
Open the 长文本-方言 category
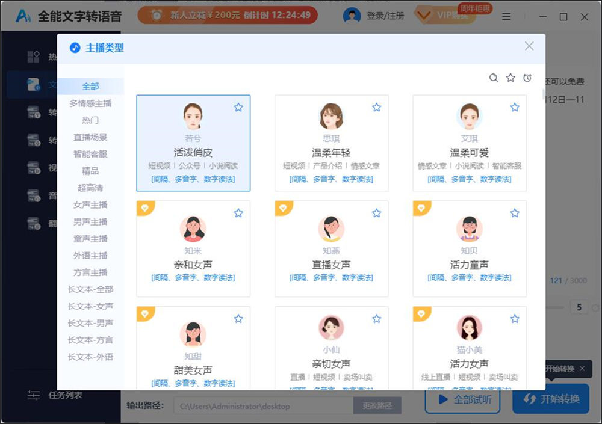pos(90,339)
